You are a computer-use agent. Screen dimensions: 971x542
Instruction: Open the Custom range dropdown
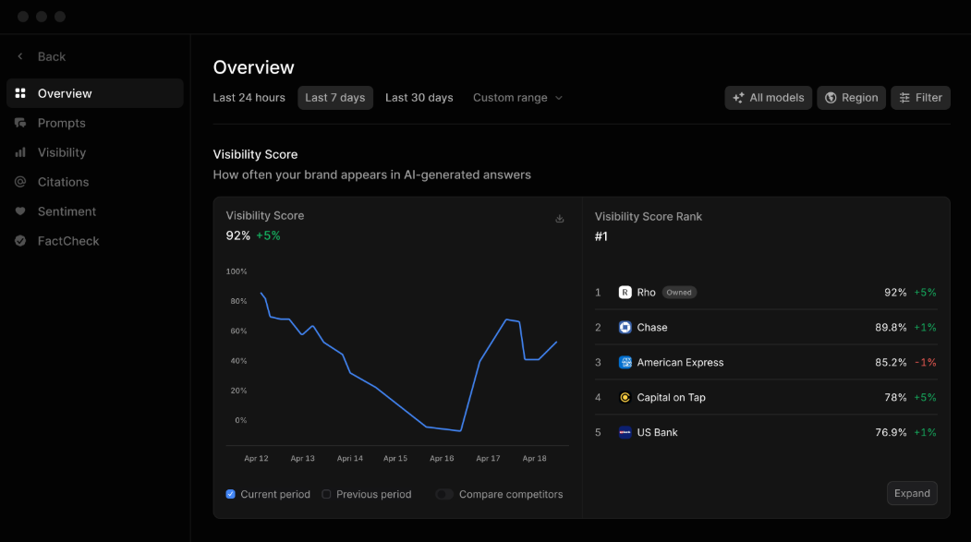(517, 98)
